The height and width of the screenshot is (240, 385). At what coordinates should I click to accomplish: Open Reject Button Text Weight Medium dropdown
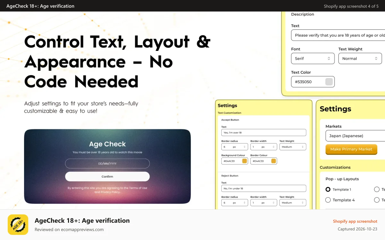(293, 203)
